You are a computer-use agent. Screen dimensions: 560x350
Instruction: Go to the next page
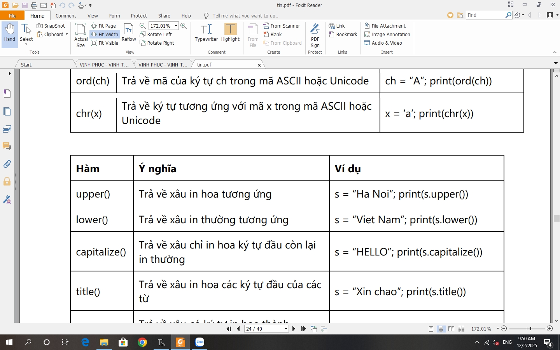click(x=294, y=329)
